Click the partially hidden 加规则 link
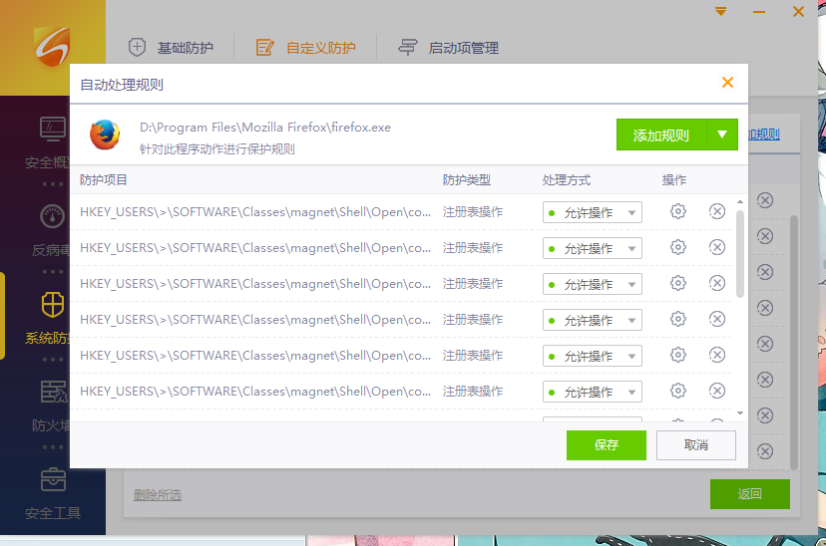Screen dimensions: 826x546 click(x=764, y=135)
